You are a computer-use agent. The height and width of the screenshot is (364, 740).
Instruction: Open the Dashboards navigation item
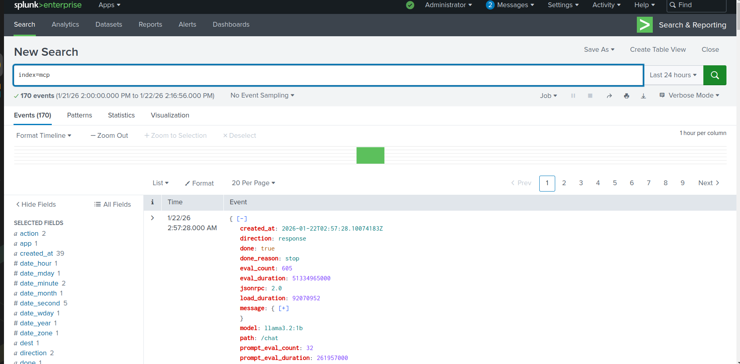tap(231, 25)
